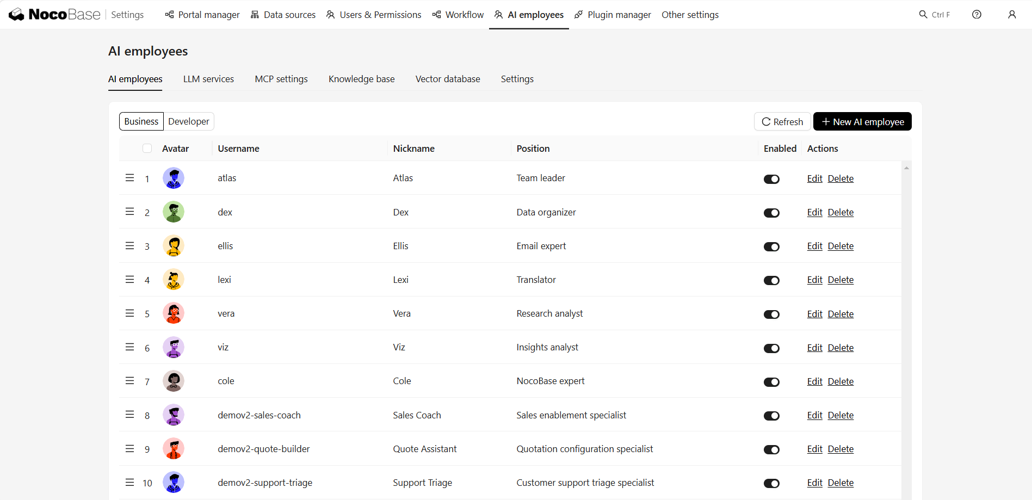Click the drag handle for atlas row
Screen dimensions: 1032x500
tap(129, 178)
